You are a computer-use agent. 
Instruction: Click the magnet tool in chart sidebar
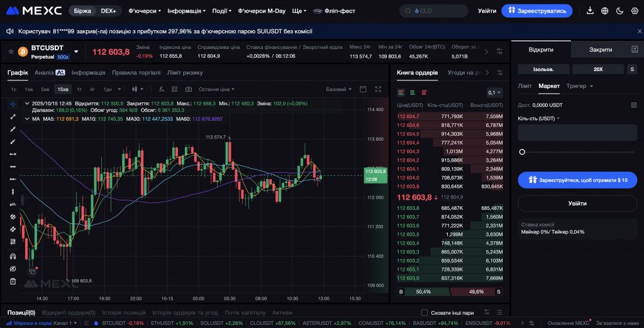pos(13,256)
